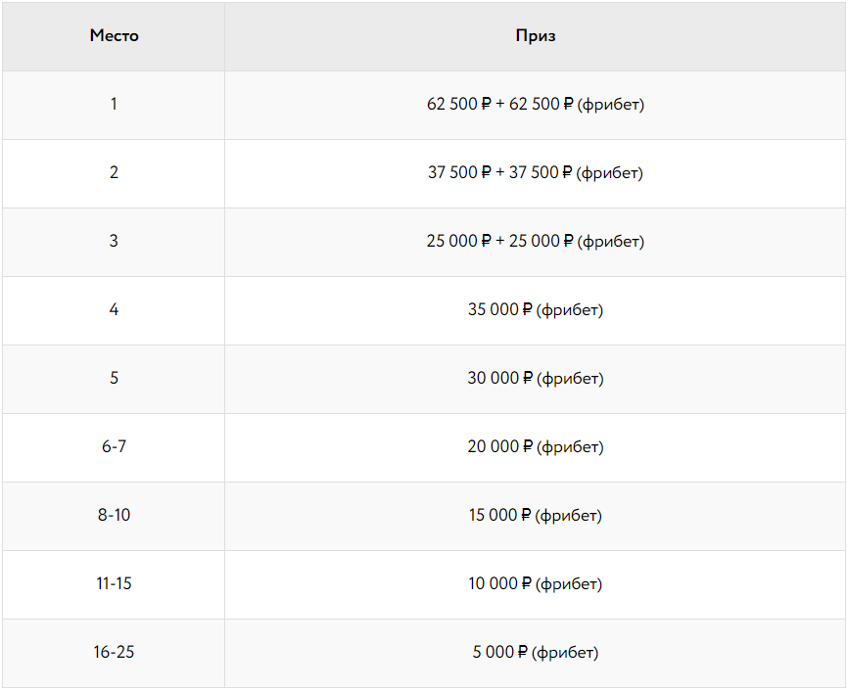Click the 5 000 ₽ freebet prize
The image size is (848, 691).
[x=536, y=652]
